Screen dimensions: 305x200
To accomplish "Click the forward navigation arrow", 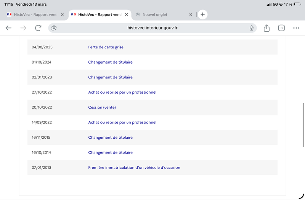I will (x=23, y=28).
